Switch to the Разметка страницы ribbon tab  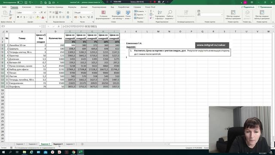[x=55, y=7]
